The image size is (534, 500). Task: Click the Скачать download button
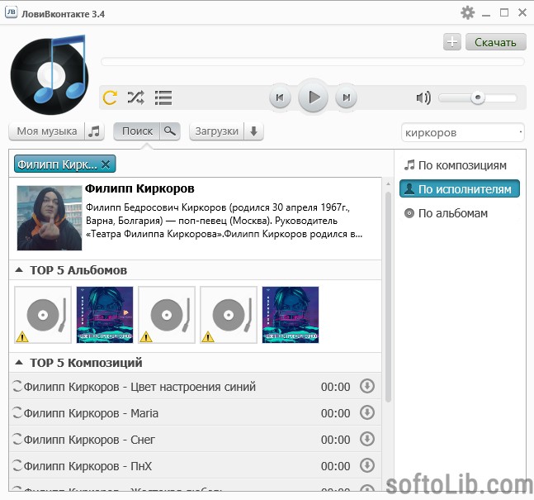click(495, 42)
